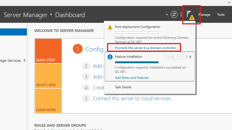Click the Feature installation progress bar
The image size is (232, 130).
coord(137,62)
